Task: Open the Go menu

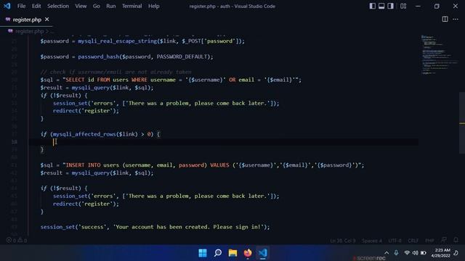Action: pos(97,6)
